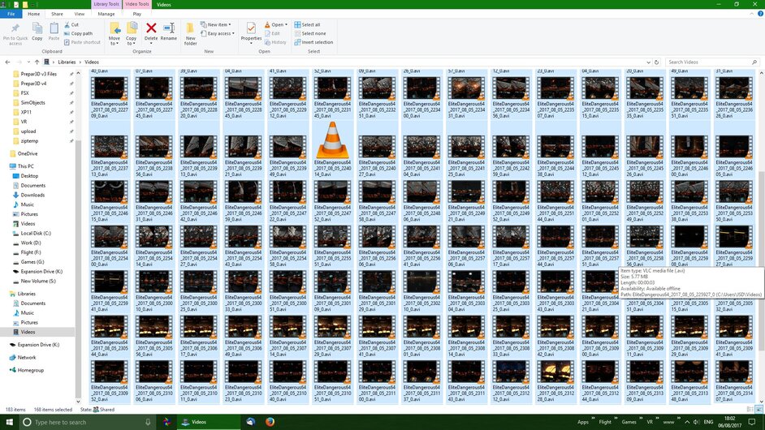Click the red Delete icon in ribbon
The image size is (765, 430).
point(151,29)
